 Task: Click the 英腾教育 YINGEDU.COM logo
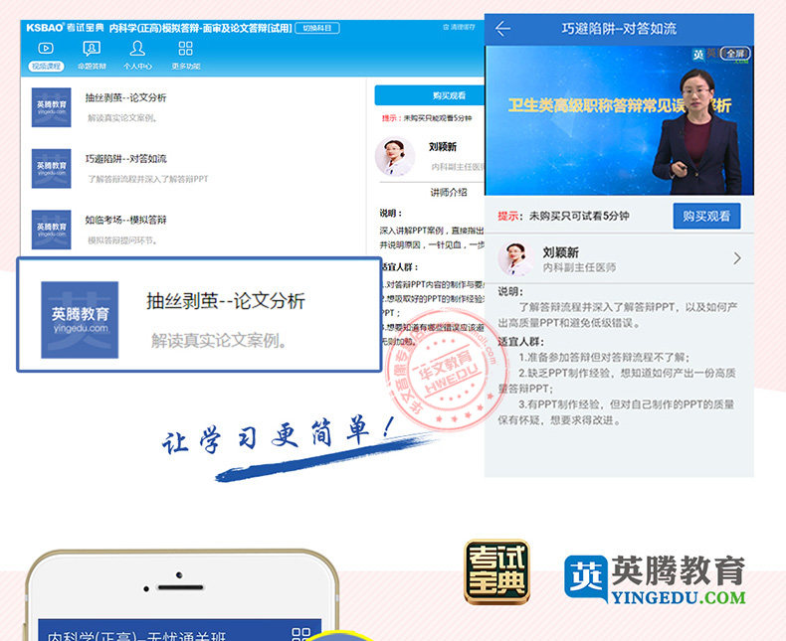click(655, 579)
